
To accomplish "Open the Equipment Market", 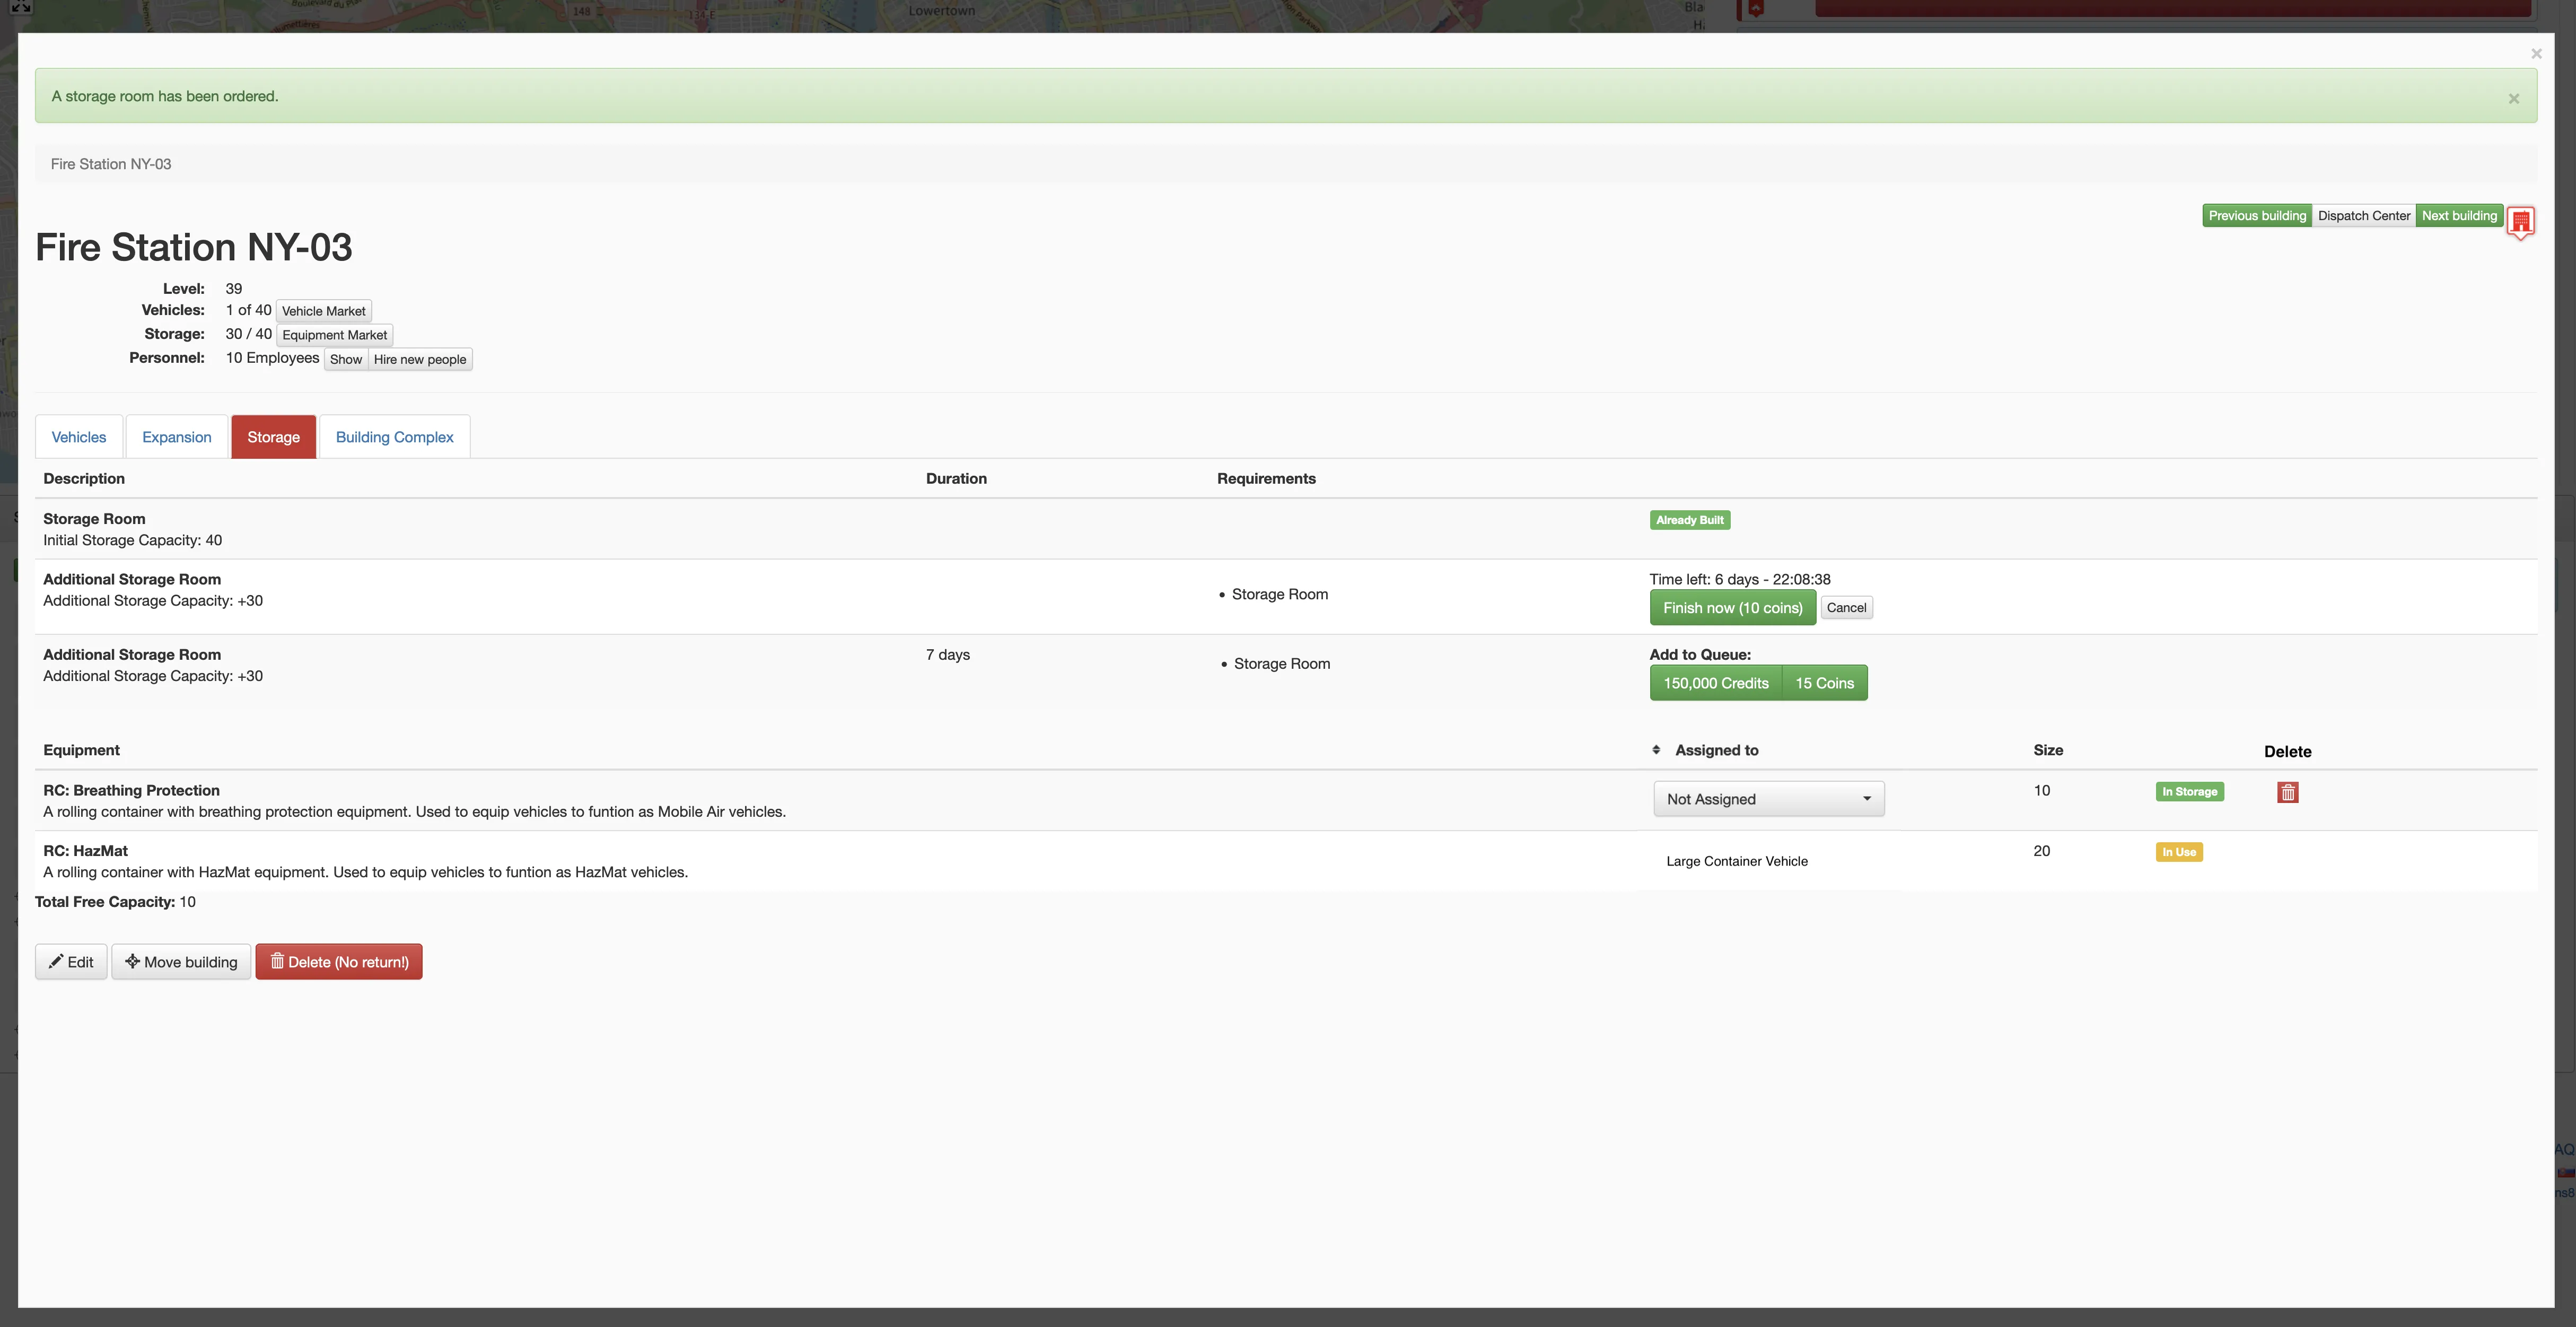I will [334, 335].
